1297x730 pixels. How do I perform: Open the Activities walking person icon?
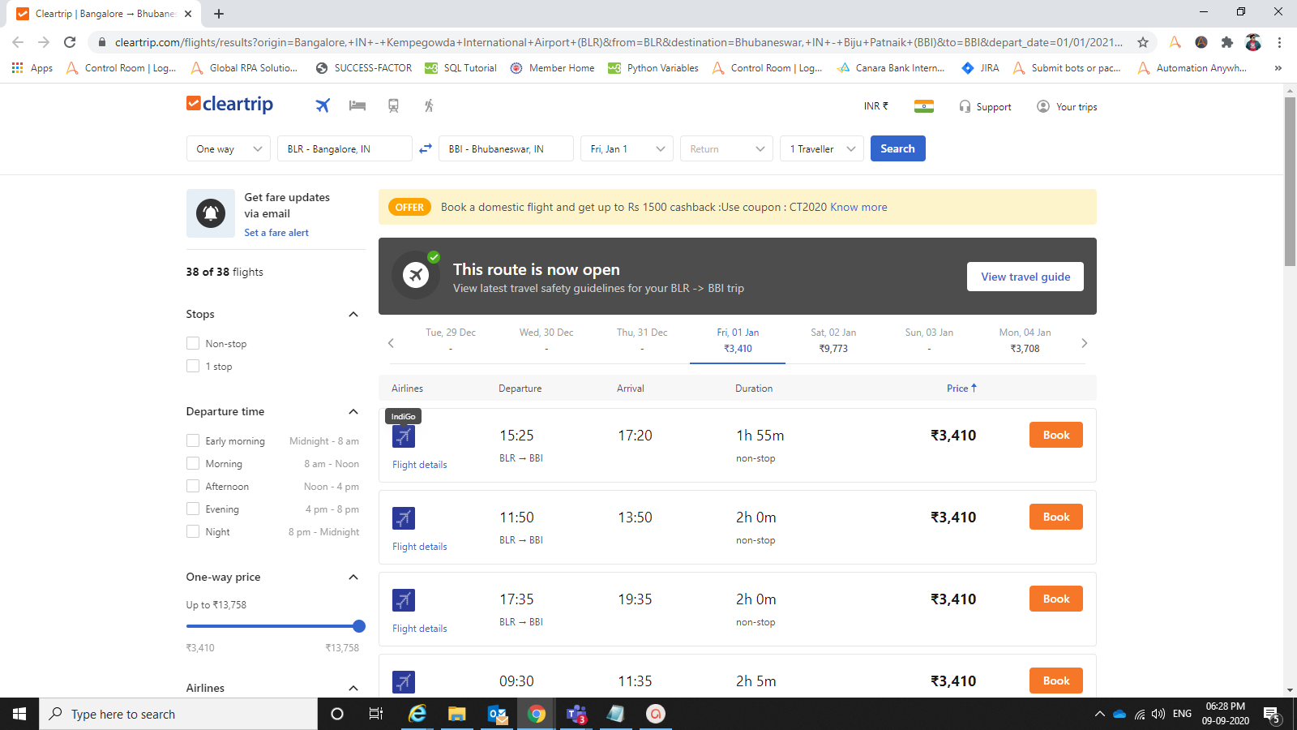pyautogui.click(x=429, y=105)
